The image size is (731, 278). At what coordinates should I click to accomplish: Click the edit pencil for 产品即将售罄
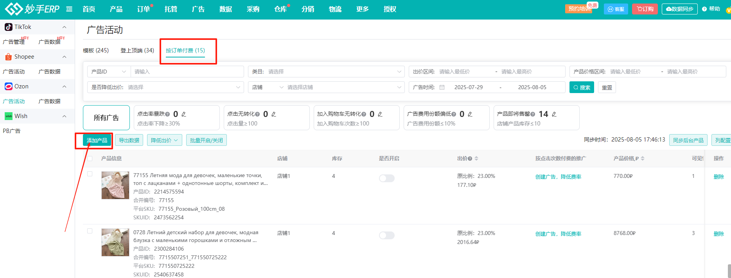pyautogui.click(x=554, y=114)
